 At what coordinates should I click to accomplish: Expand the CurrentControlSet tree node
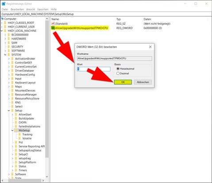[9, 66]
